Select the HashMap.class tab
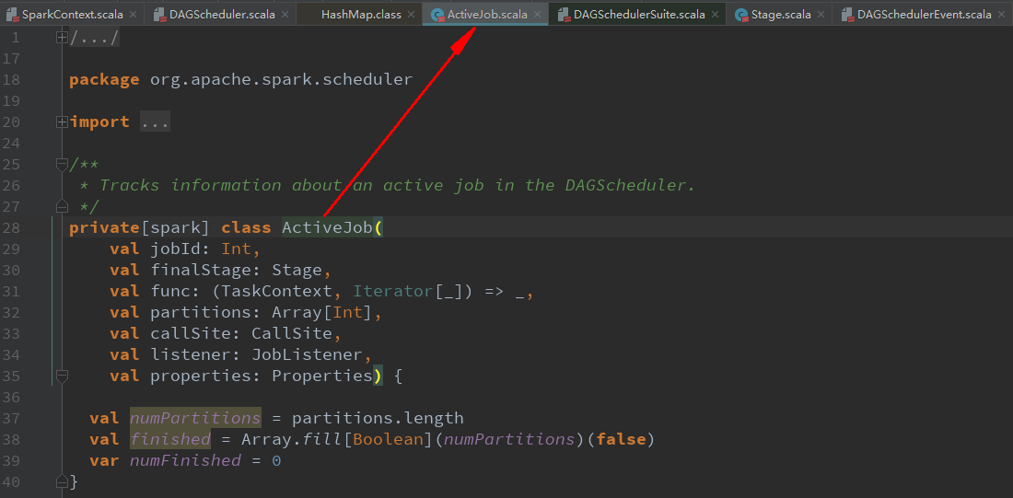The image size is (1013, 498). click(x=361, y=14)
